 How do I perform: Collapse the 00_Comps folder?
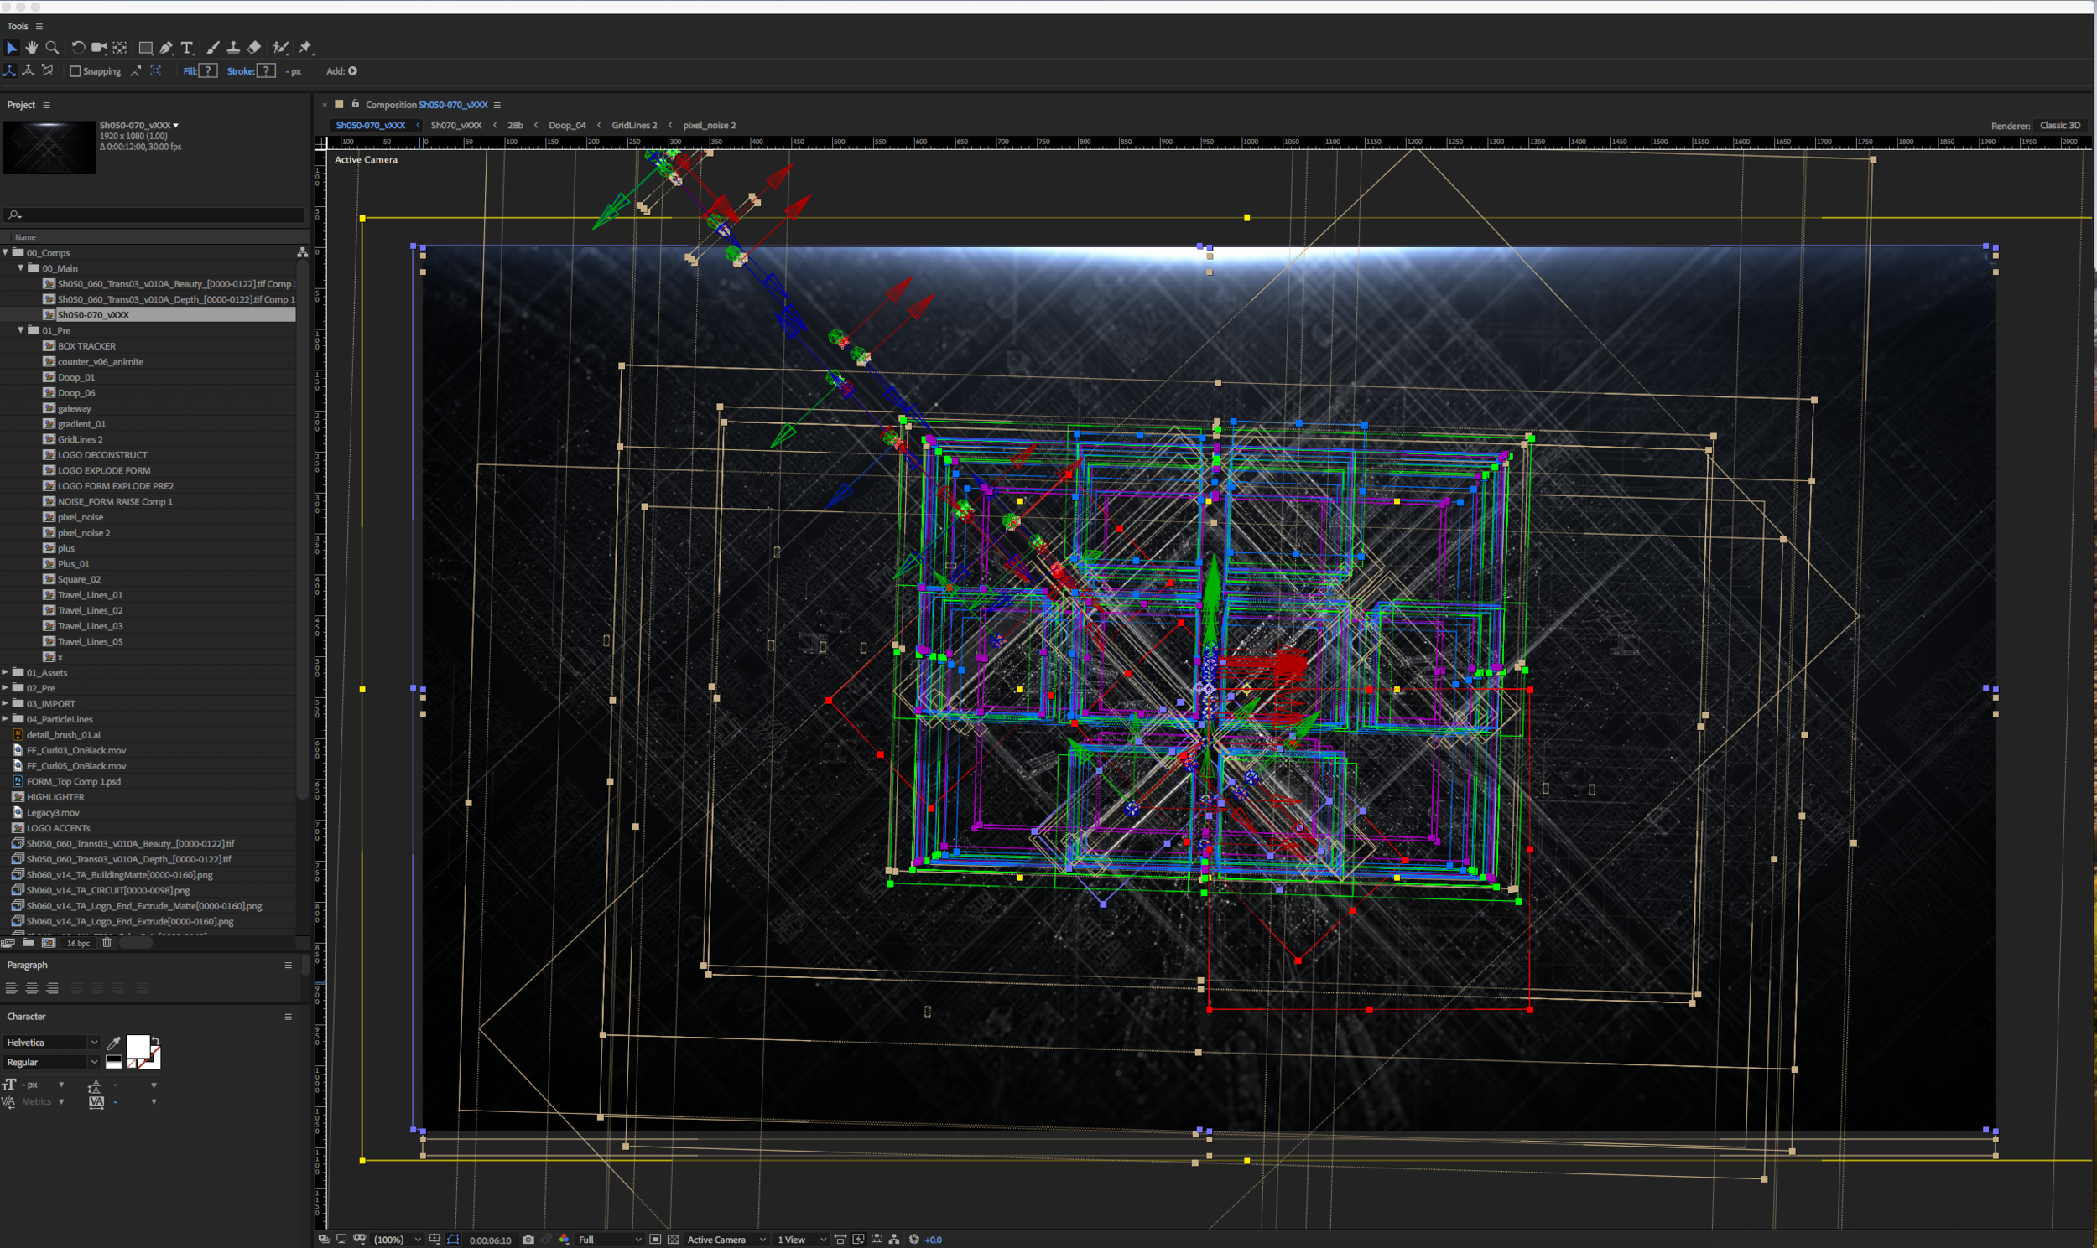coord(5,252)
